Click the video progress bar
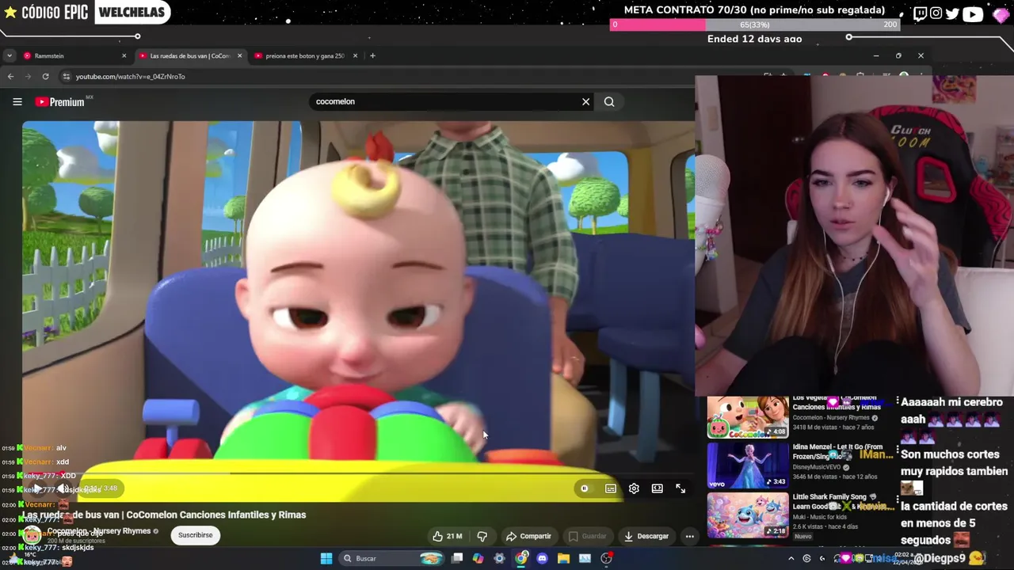 point(358,473)
